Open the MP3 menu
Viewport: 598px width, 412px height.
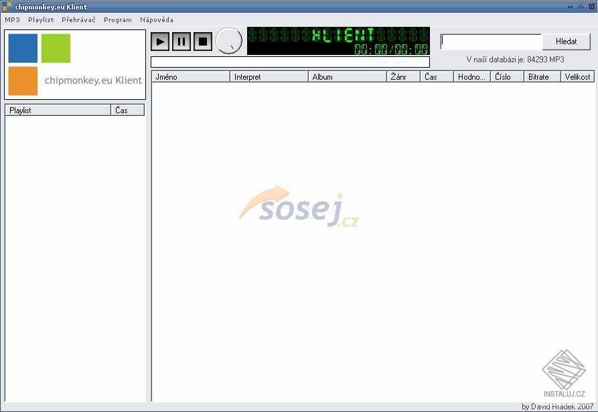12,19
